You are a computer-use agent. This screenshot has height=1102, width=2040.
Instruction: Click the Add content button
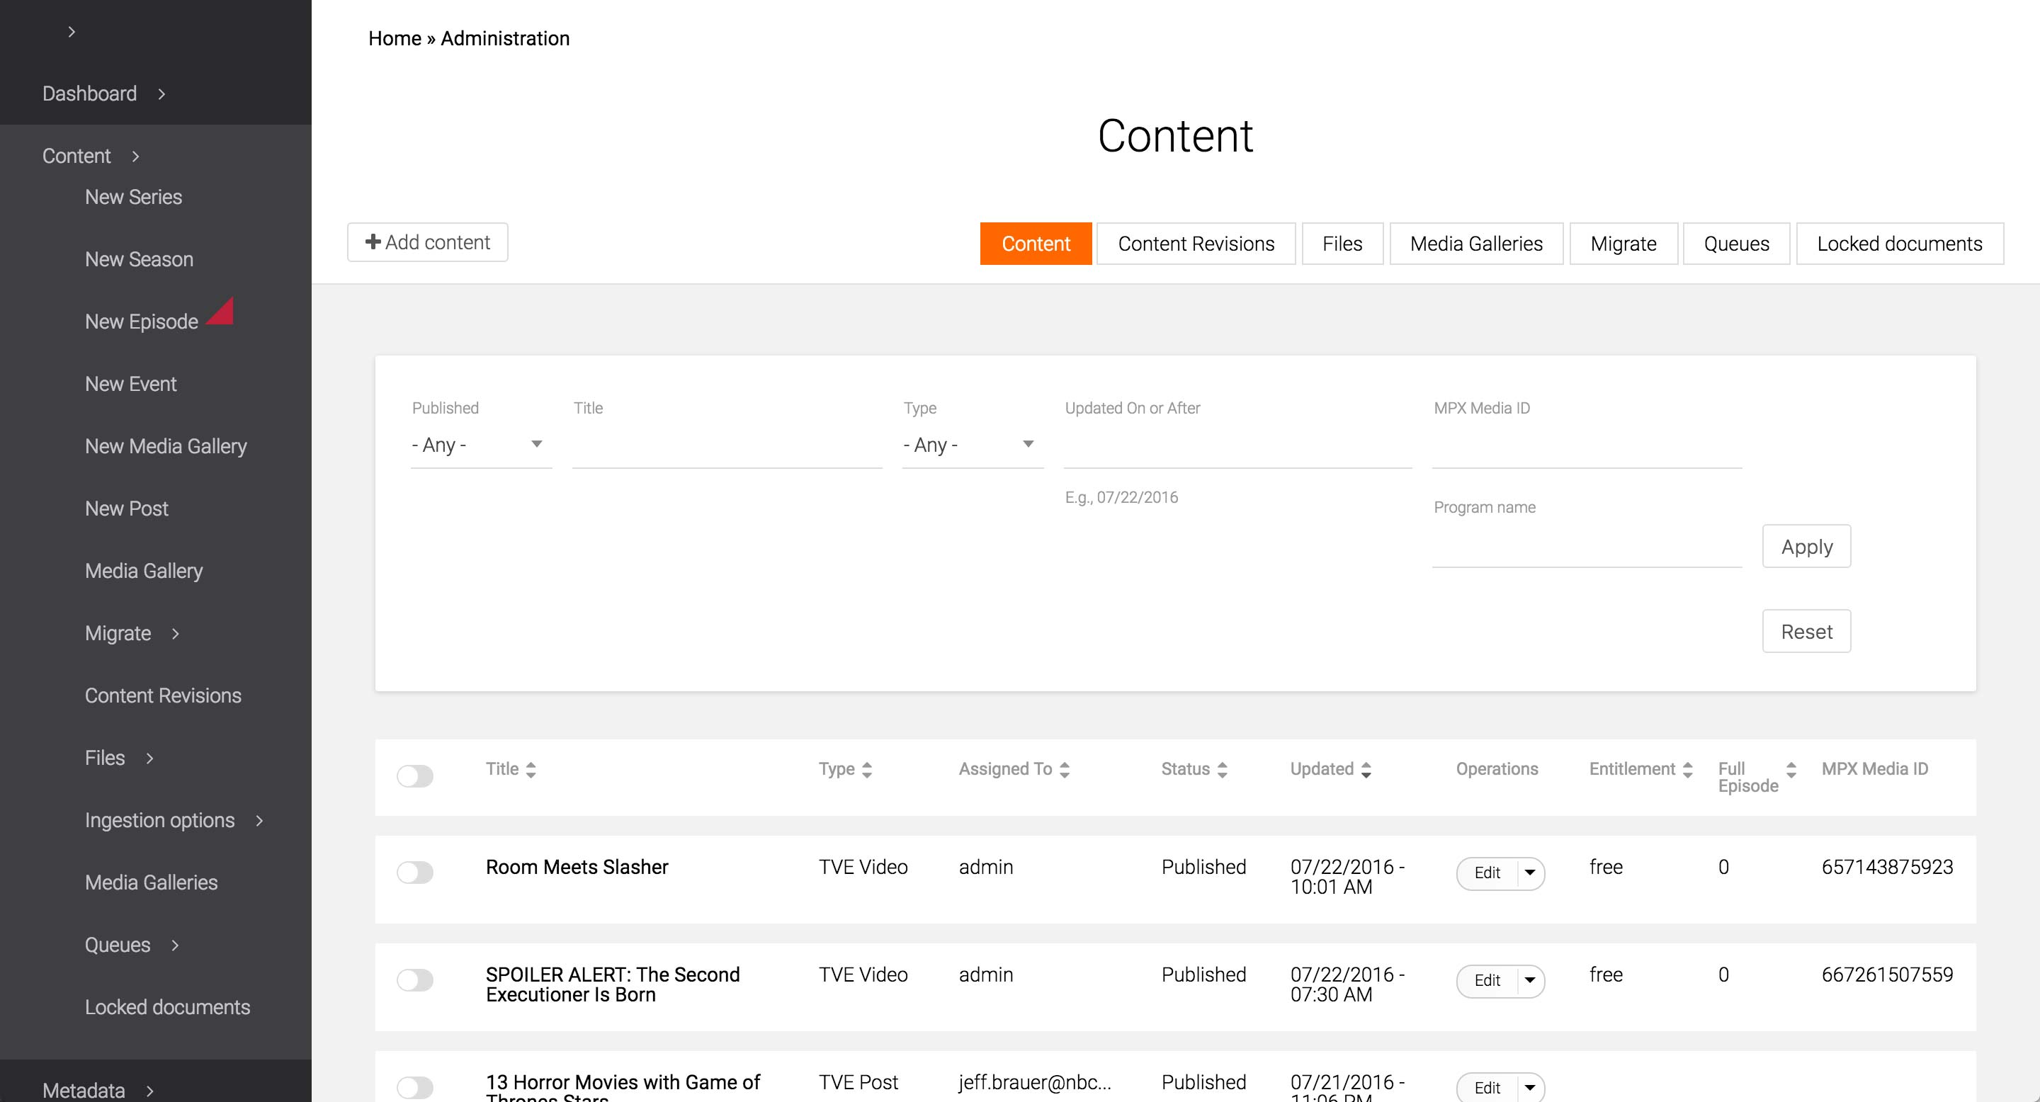[428, 242]
